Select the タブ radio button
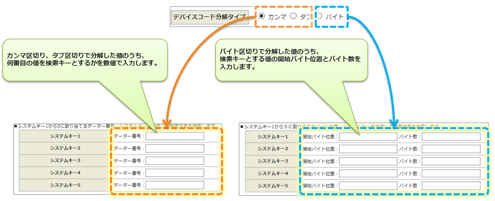 point(293,16)
